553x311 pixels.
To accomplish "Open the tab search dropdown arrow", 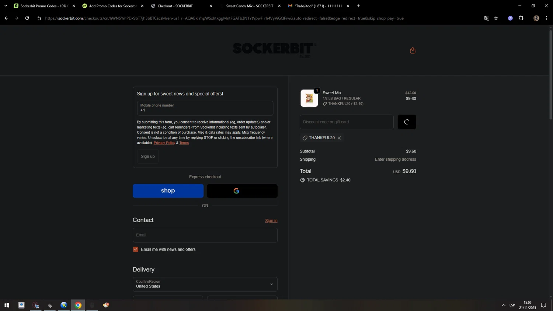I will [6, 6].
